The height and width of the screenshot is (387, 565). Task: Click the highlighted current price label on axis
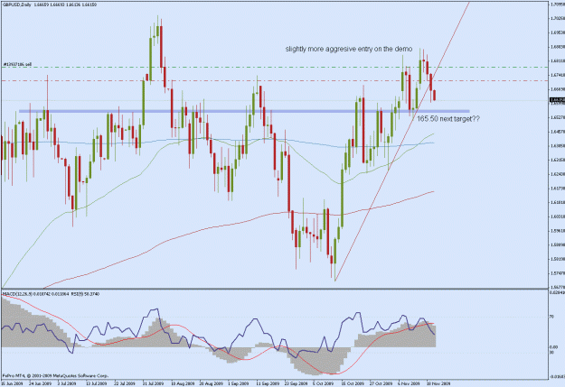[557, 99]
